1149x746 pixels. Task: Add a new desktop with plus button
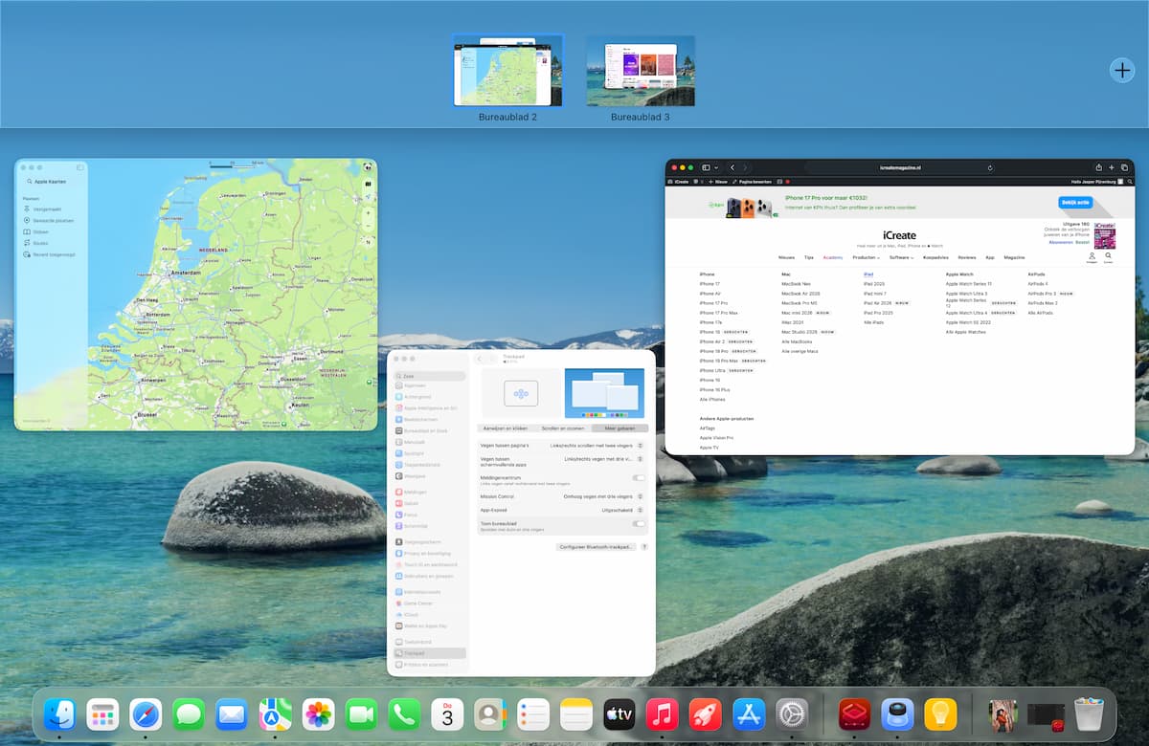(x=1121, y=70)
